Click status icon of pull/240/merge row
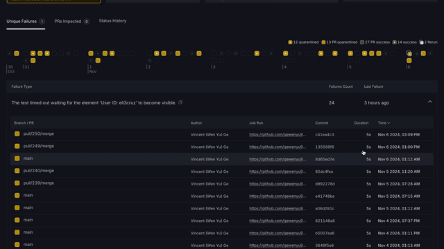Image resolution: width=444 pixels, height=249 pixels. [x=17, y=171]
